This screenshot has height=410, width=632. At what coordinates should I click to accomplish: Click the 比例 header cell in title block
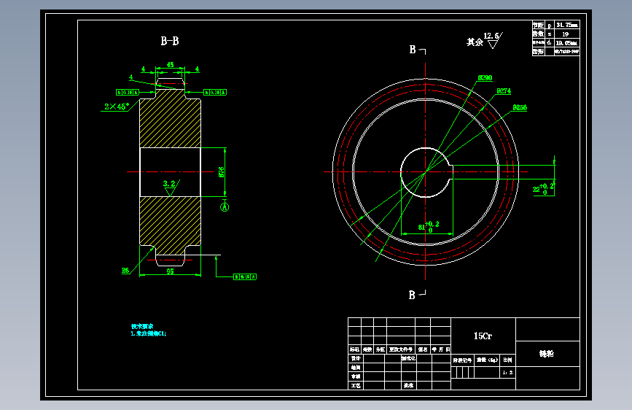tap(507, 360)
